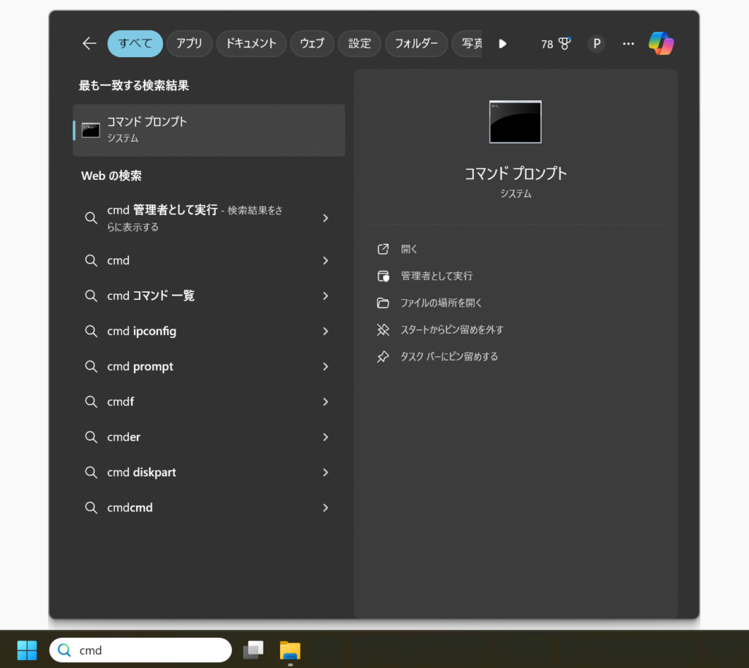The height and width of the screenshot is (668, 749).
Task: Click the arrow to reveal more filter tabs
Action: coord(502,43)
